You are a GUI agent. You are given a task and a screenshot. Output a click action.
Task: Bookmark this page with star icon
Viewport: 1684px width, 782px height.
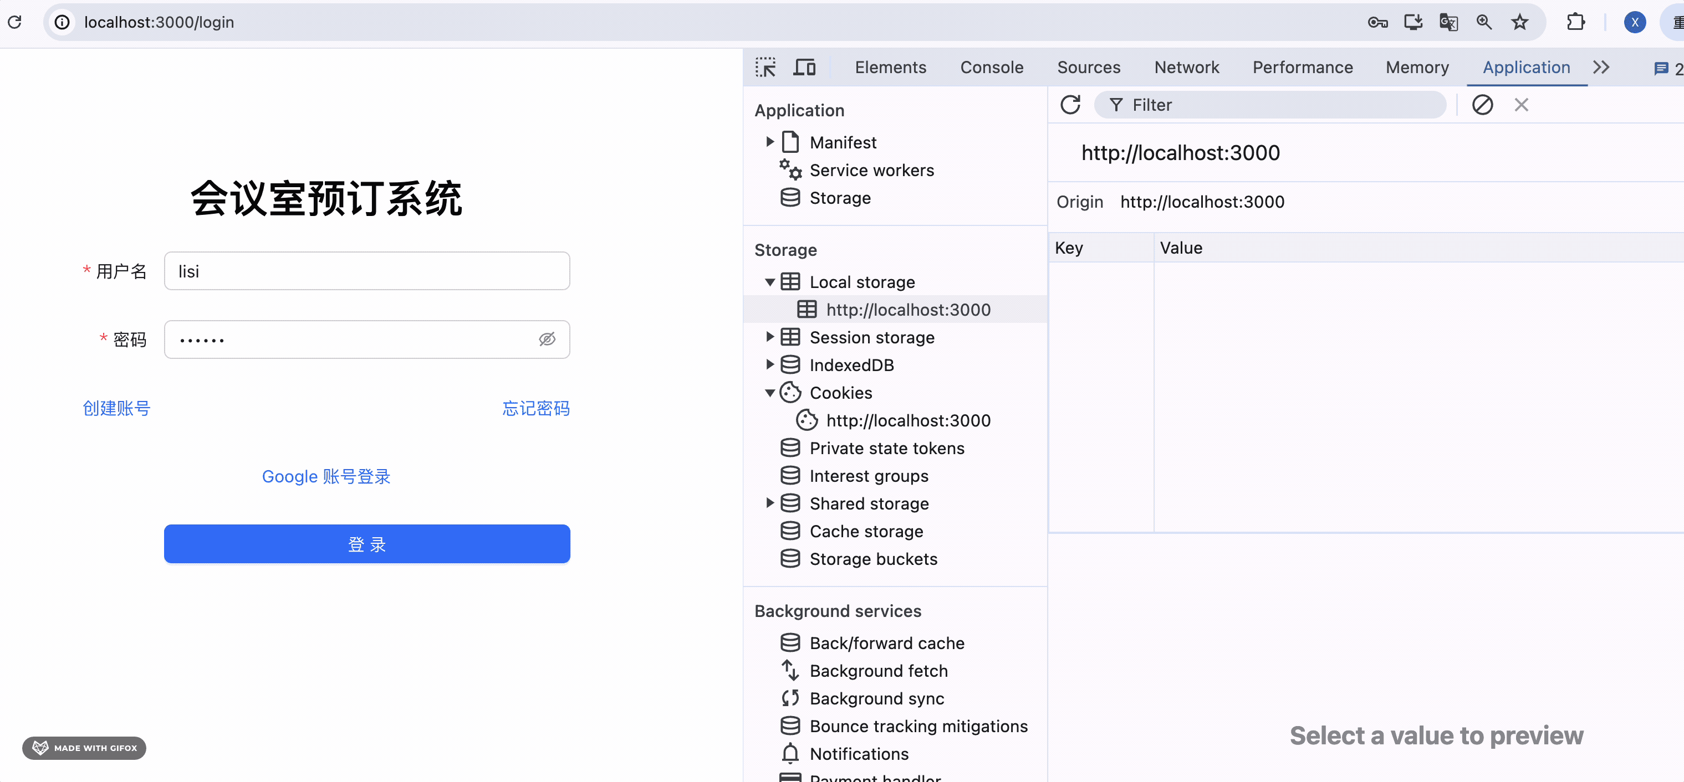pyautogui.click(x=1519, y=22)
